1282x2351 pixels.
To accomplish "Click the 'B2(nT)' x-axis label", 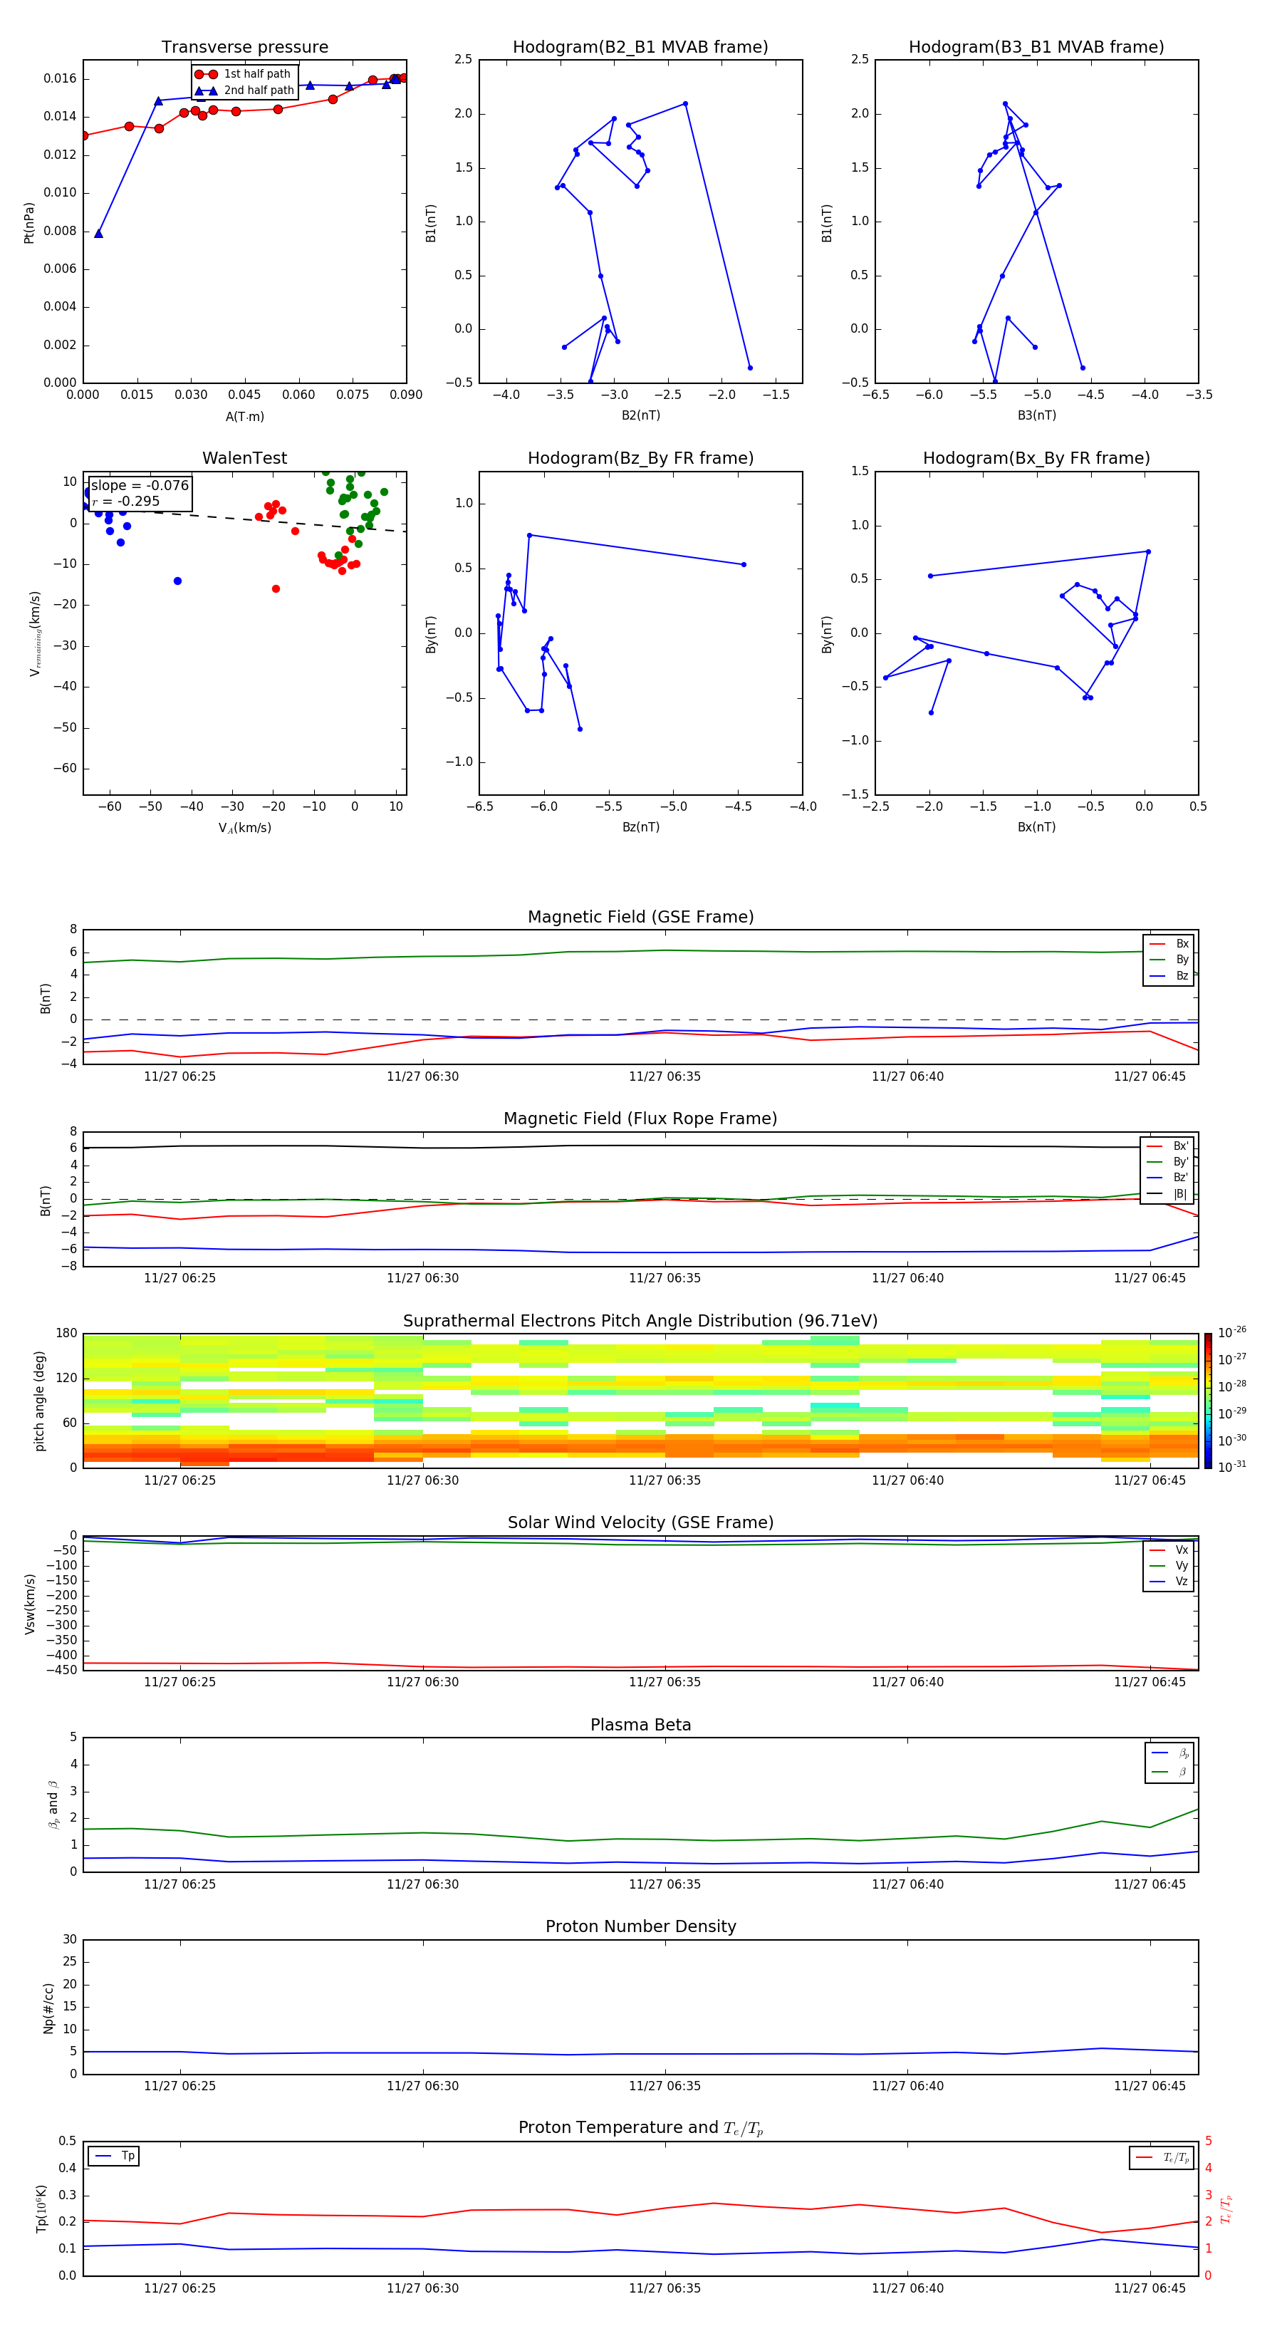I will (x=640, y=415).
